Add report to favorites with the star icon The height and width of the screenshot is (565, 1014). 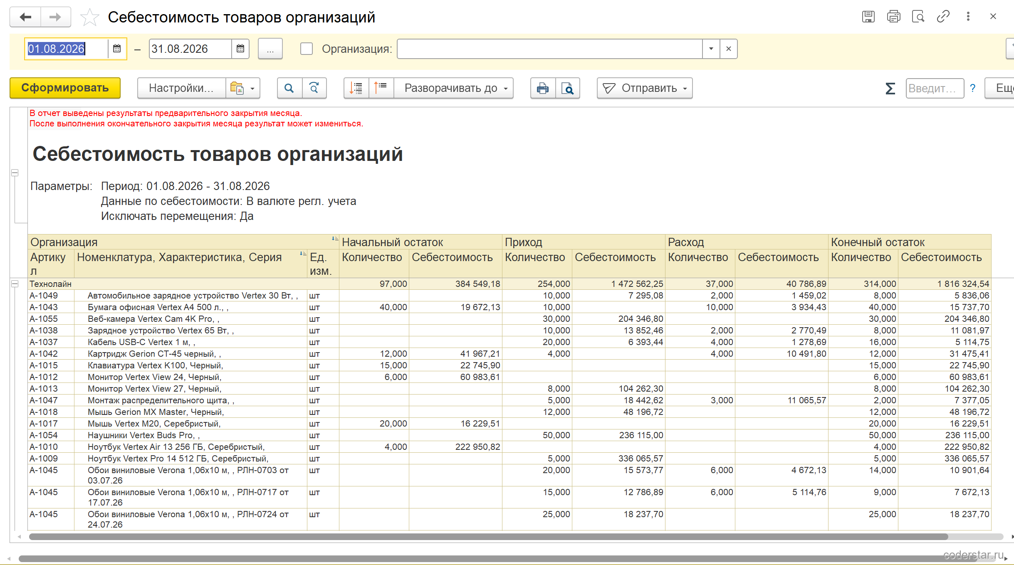89,17
